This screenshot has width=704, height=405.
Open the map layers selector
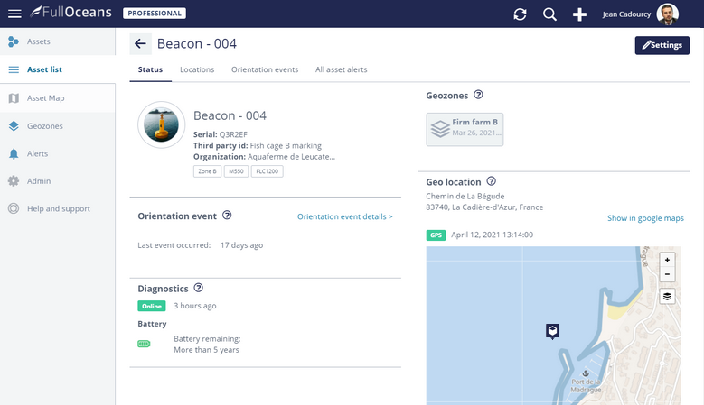tap(667, 296)
